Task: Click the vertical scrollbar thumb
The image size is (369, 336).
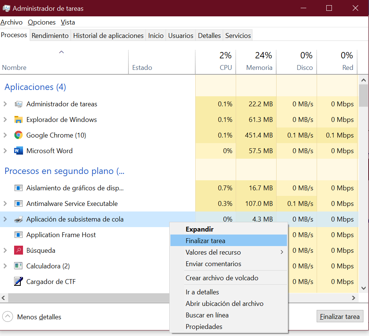Action: [x=363, y=96]
